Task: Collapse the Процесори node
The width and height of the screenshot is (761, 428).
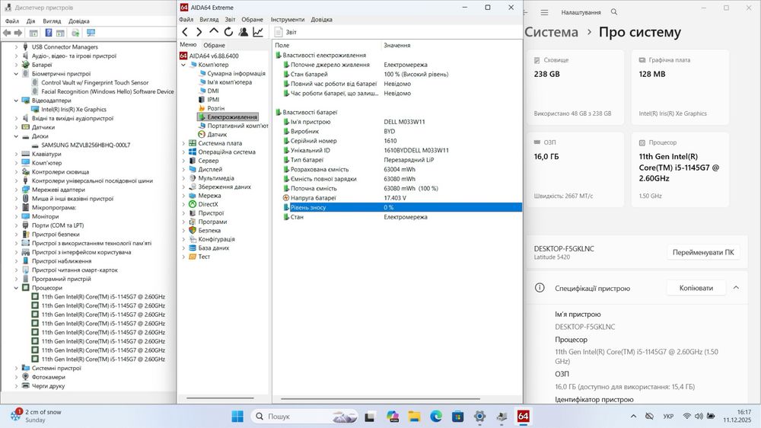Action: pos(16,288)
